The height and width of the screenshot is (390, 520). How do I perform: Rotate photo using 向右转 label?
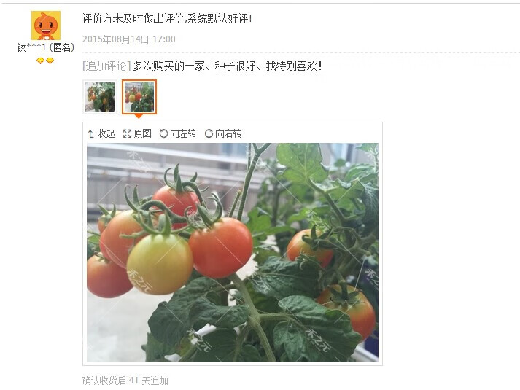[228, 133]
